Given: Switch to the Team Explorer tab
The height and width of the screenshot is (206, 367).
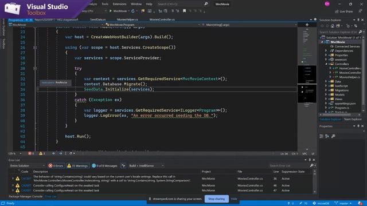Looking at the screenshot, I should (x=353, y=120).
